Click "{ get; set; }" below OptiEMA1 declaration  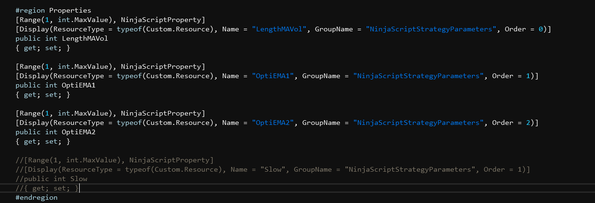tap(43, 94)
